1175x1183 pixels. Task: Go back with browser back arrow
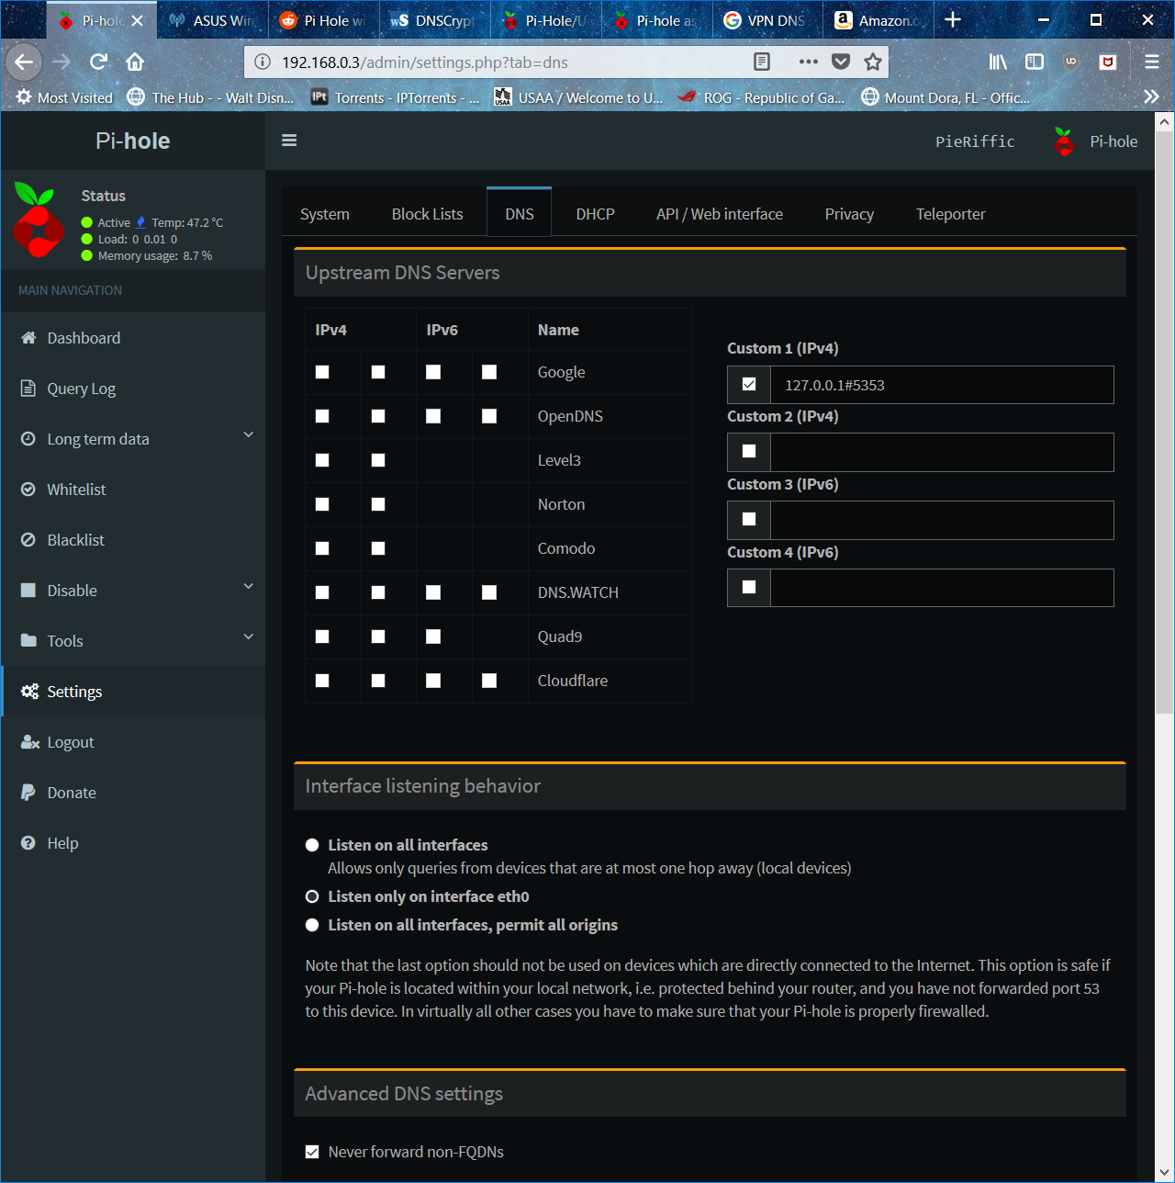click(24, 62)
